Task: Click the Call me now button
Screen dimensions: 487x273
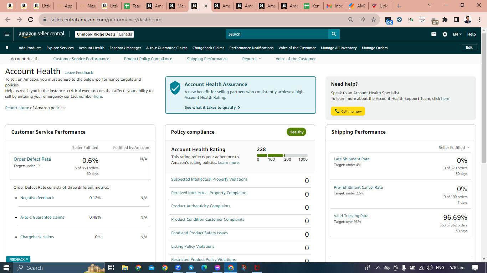Action: click(348, 111)
